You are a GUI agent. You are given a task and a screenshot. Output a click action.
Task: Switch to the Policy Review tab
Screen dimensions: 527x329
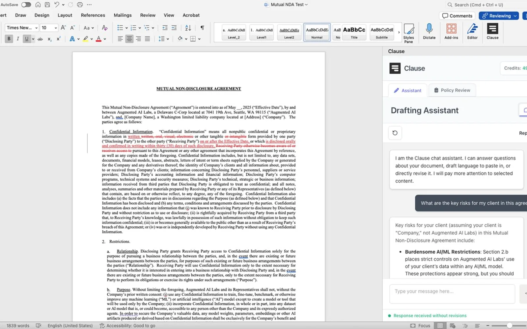point(452,90)
